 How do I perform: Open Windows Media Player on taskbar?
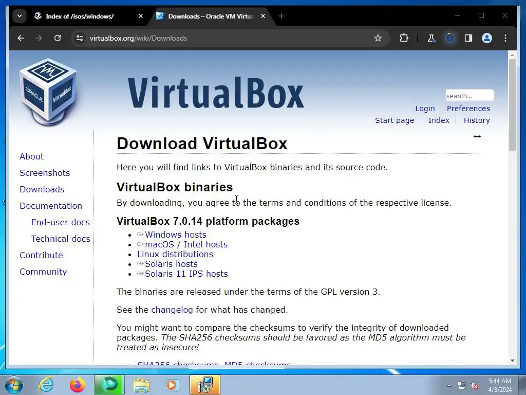coord(173,385)
